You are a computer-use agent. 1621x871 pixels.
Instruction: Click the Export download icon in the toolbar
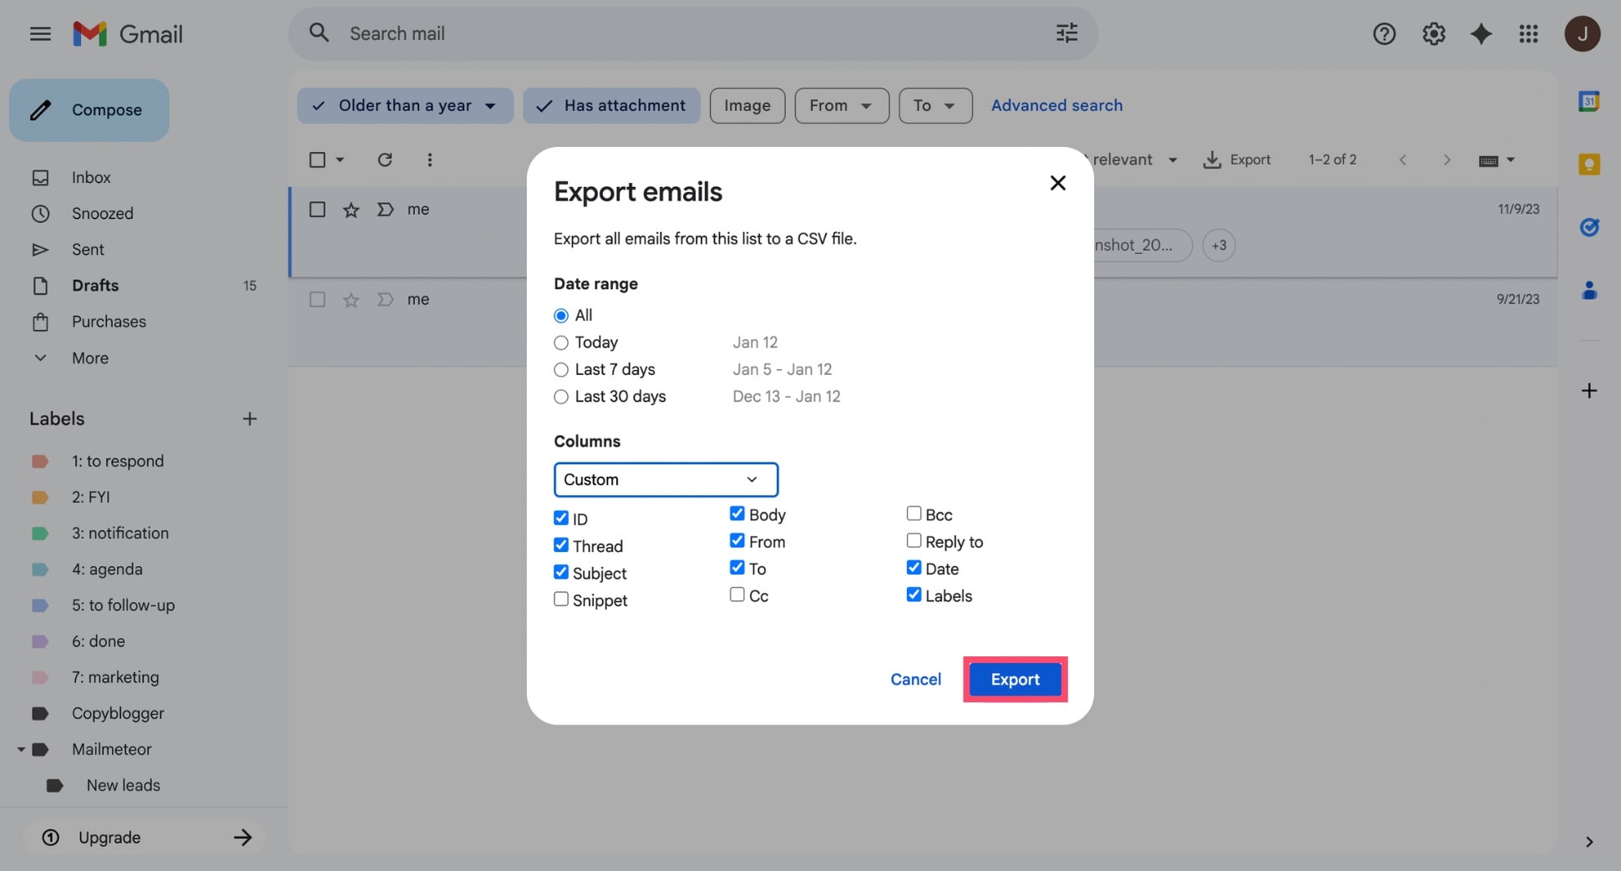click(1211, 160)
